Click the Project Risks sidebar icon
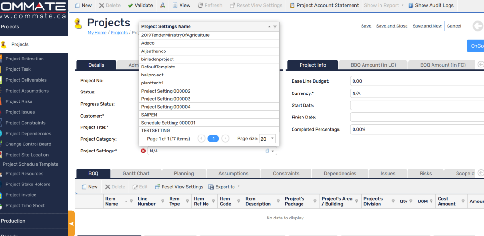 point(2,101)
